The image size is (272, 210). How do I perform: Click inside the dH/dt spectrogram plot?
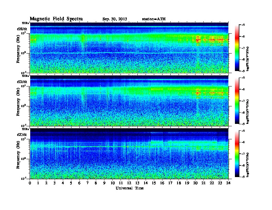(129, 48)
